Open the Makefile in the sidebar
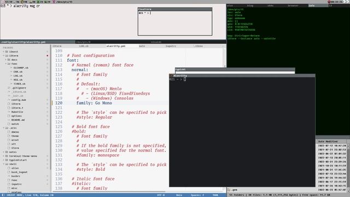The height and width of the screenshot is (197, 350). [17, 112]
